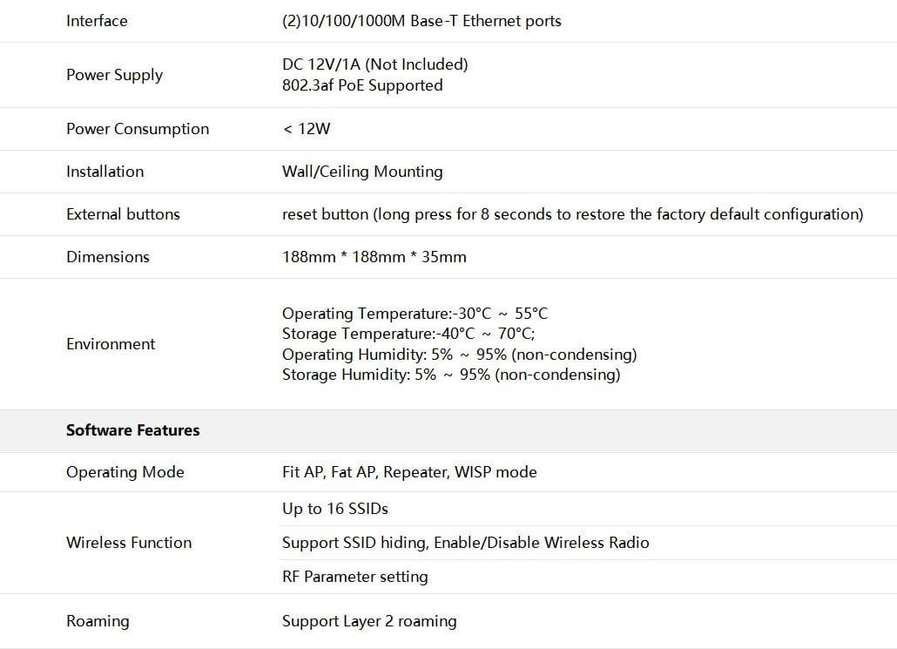Click the RF Parameter setting entry
This screenshot has height=649, width=897.
click(x=354, y=577)
